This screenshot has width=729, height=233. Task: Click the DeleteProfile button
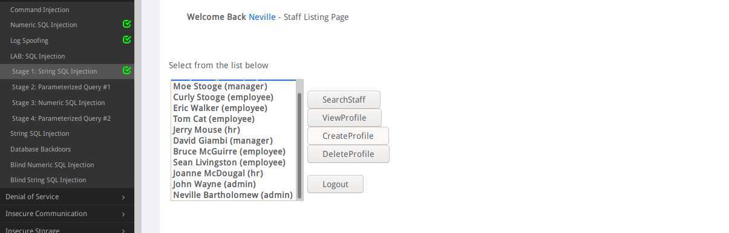pyautogui.click(x=348, y=154)
